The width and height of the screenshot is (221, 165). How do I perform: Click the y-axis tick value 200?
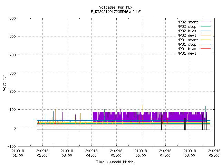[12, 91]
